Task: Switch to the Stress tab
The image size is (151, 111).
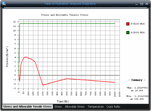Action: coord(58,107)
